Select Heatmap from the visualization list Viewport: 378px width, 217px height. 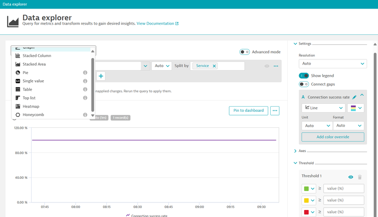point(31,107)
